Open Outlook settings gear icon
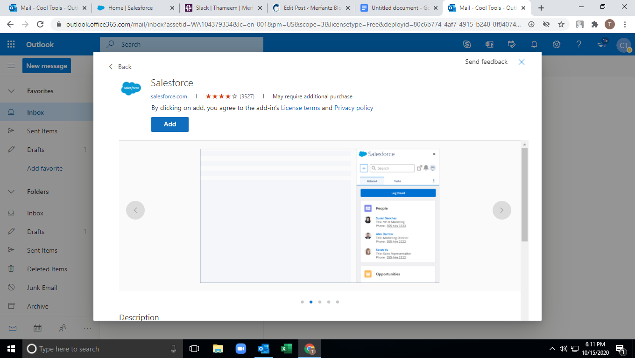This screenshot has width=635, height=358. 557,44
